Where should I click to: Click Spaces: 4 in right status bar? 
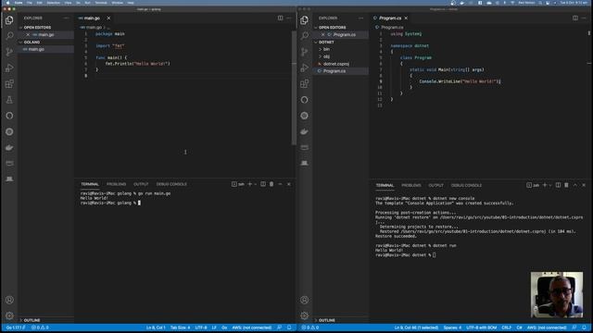[452, 327]
